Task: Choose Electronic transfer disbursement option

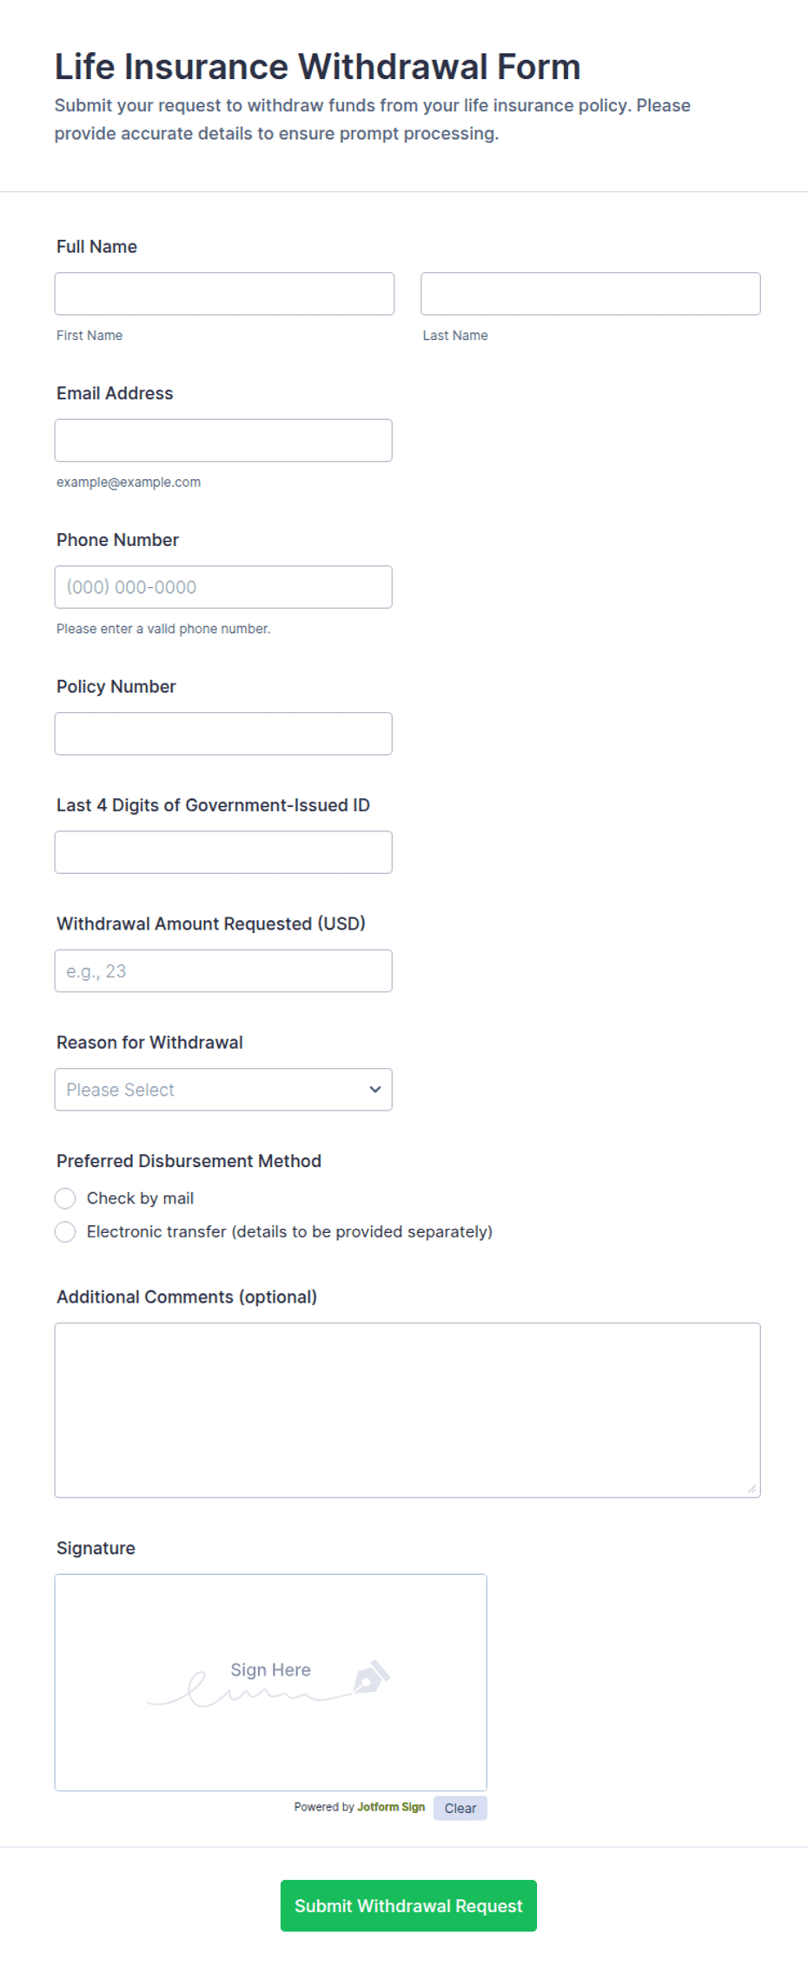Action: [65, 1231]
